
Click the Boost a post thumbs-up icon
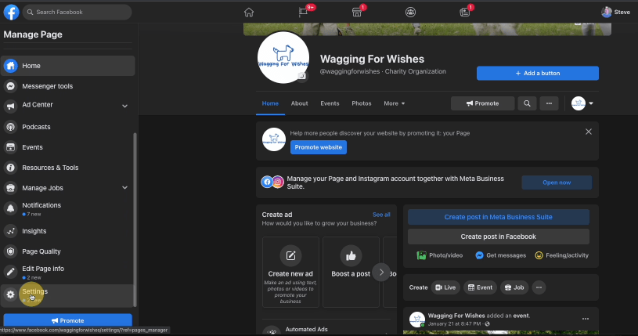click(351, 256)
